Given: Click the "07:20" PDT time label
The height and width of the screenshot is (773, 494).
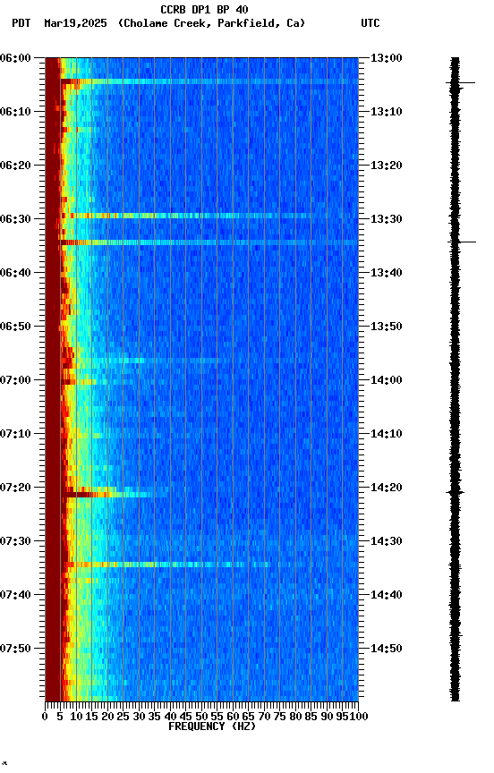Looking at the screenshot, I should point(15,488).
